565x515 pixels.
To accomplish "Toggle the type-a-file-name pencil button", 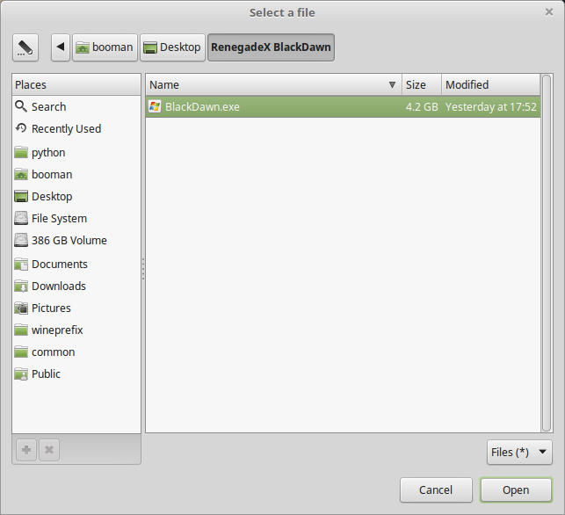I will (25, 47).
